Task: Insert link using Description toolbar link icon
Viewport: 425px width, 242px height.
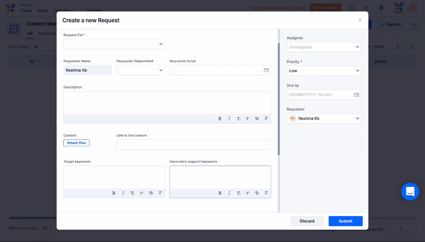Action: (257, 118)
